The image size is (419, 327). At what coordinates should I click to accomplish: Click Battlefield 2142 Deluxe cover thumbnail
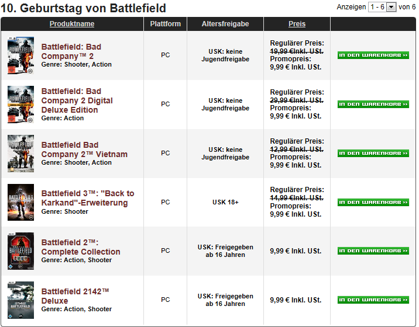pyautogui.click(x=21, y=300)
